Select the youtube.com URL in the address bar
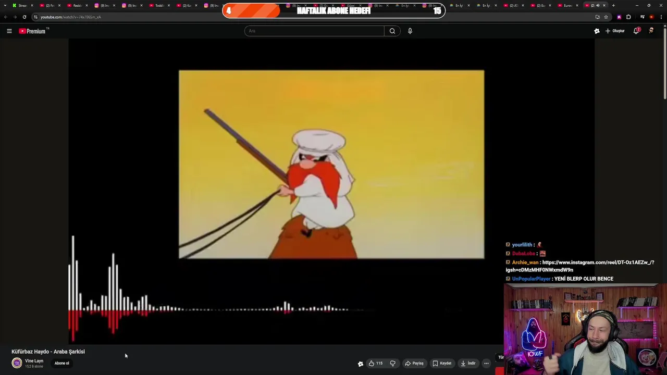 coord(71,17)
